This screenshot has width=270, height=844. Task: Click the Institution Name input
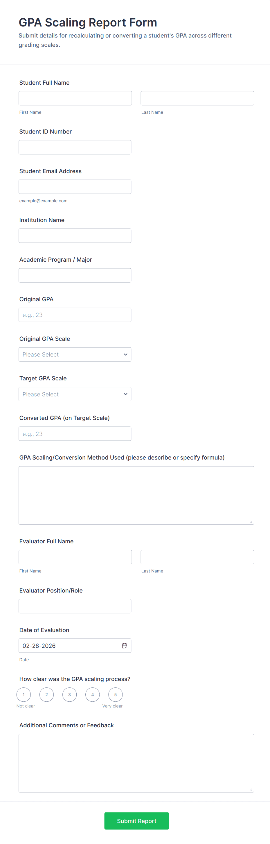click(75, 235)
